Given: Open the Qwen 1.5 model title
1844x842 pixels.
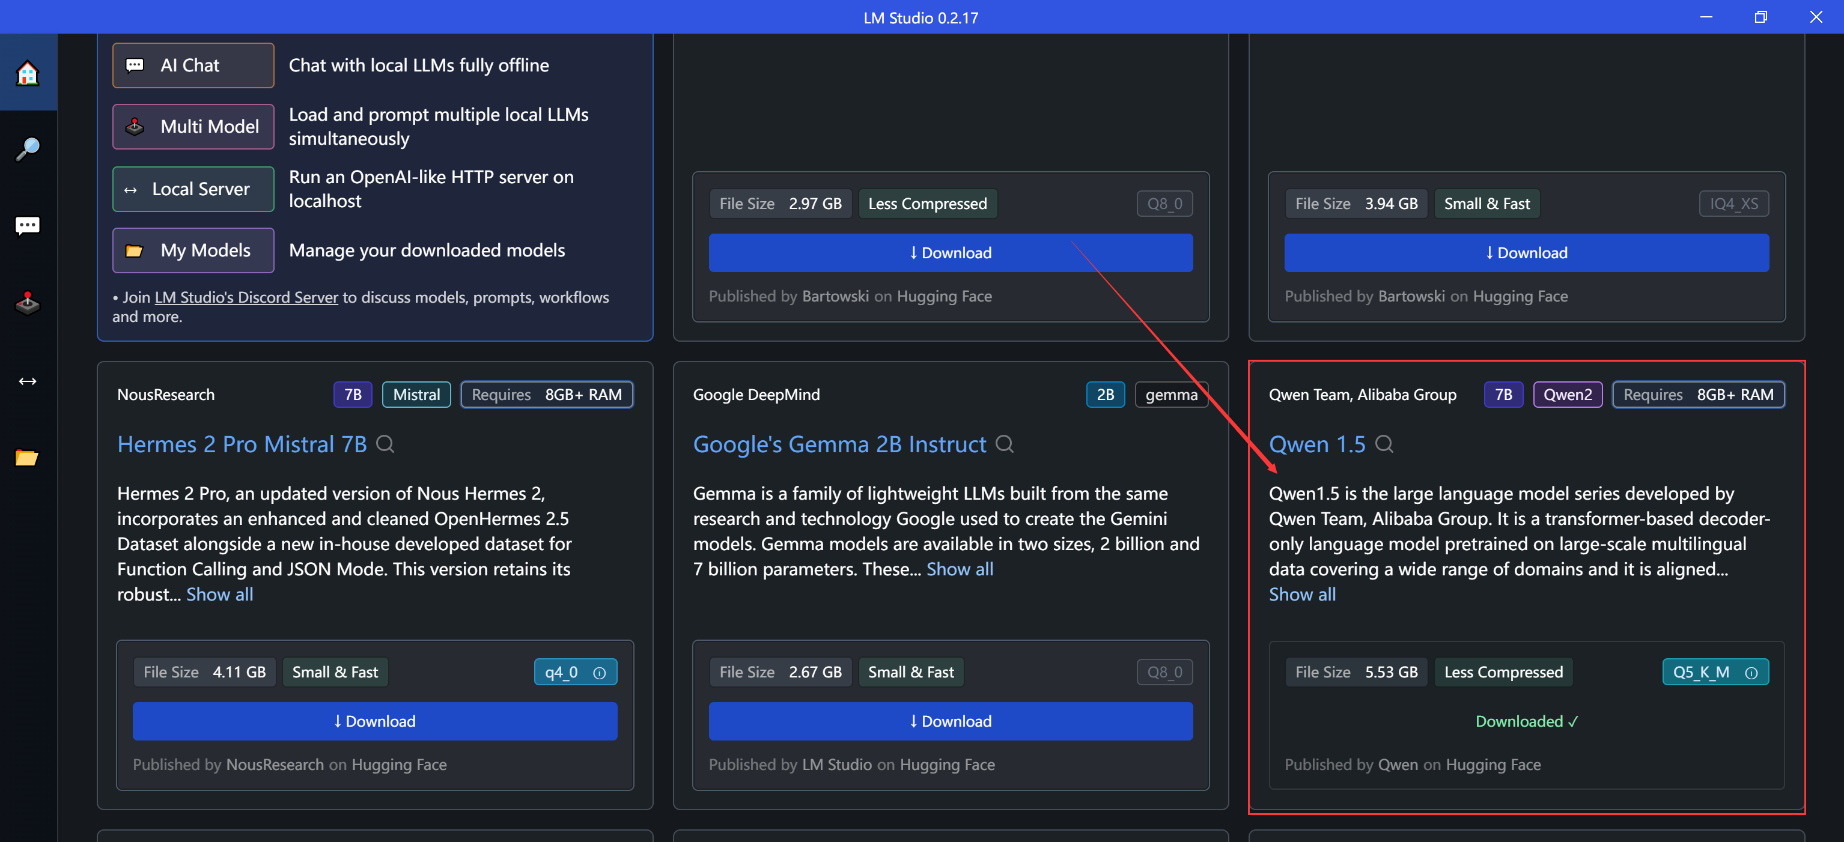Looking at the screenshot, I should click(x=1316, y=444).
